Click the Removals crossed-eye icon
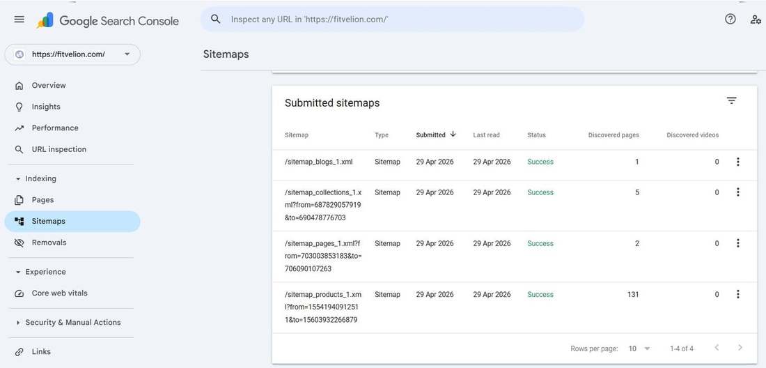Viewport: 766px width, 368px height. point(19,243)
